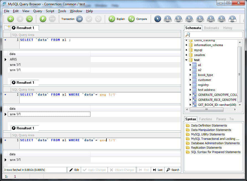Screen dimensions: 247x181
Task: Switch to the Trx tab
Action: (x=232, y=119)
